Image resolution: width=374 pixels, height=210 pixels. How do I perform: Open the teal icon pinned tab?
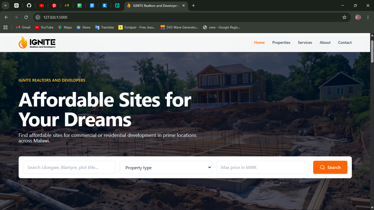click(117, 5)
